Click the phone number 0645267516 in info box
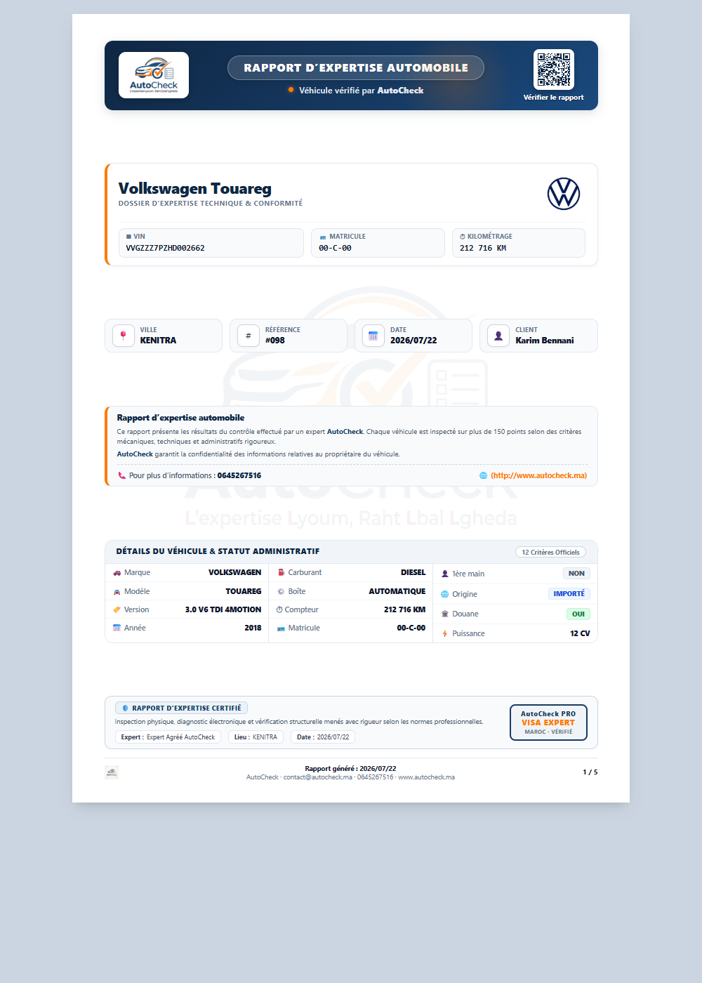Viewport: 702px width, 983px height. pos(239,475)
